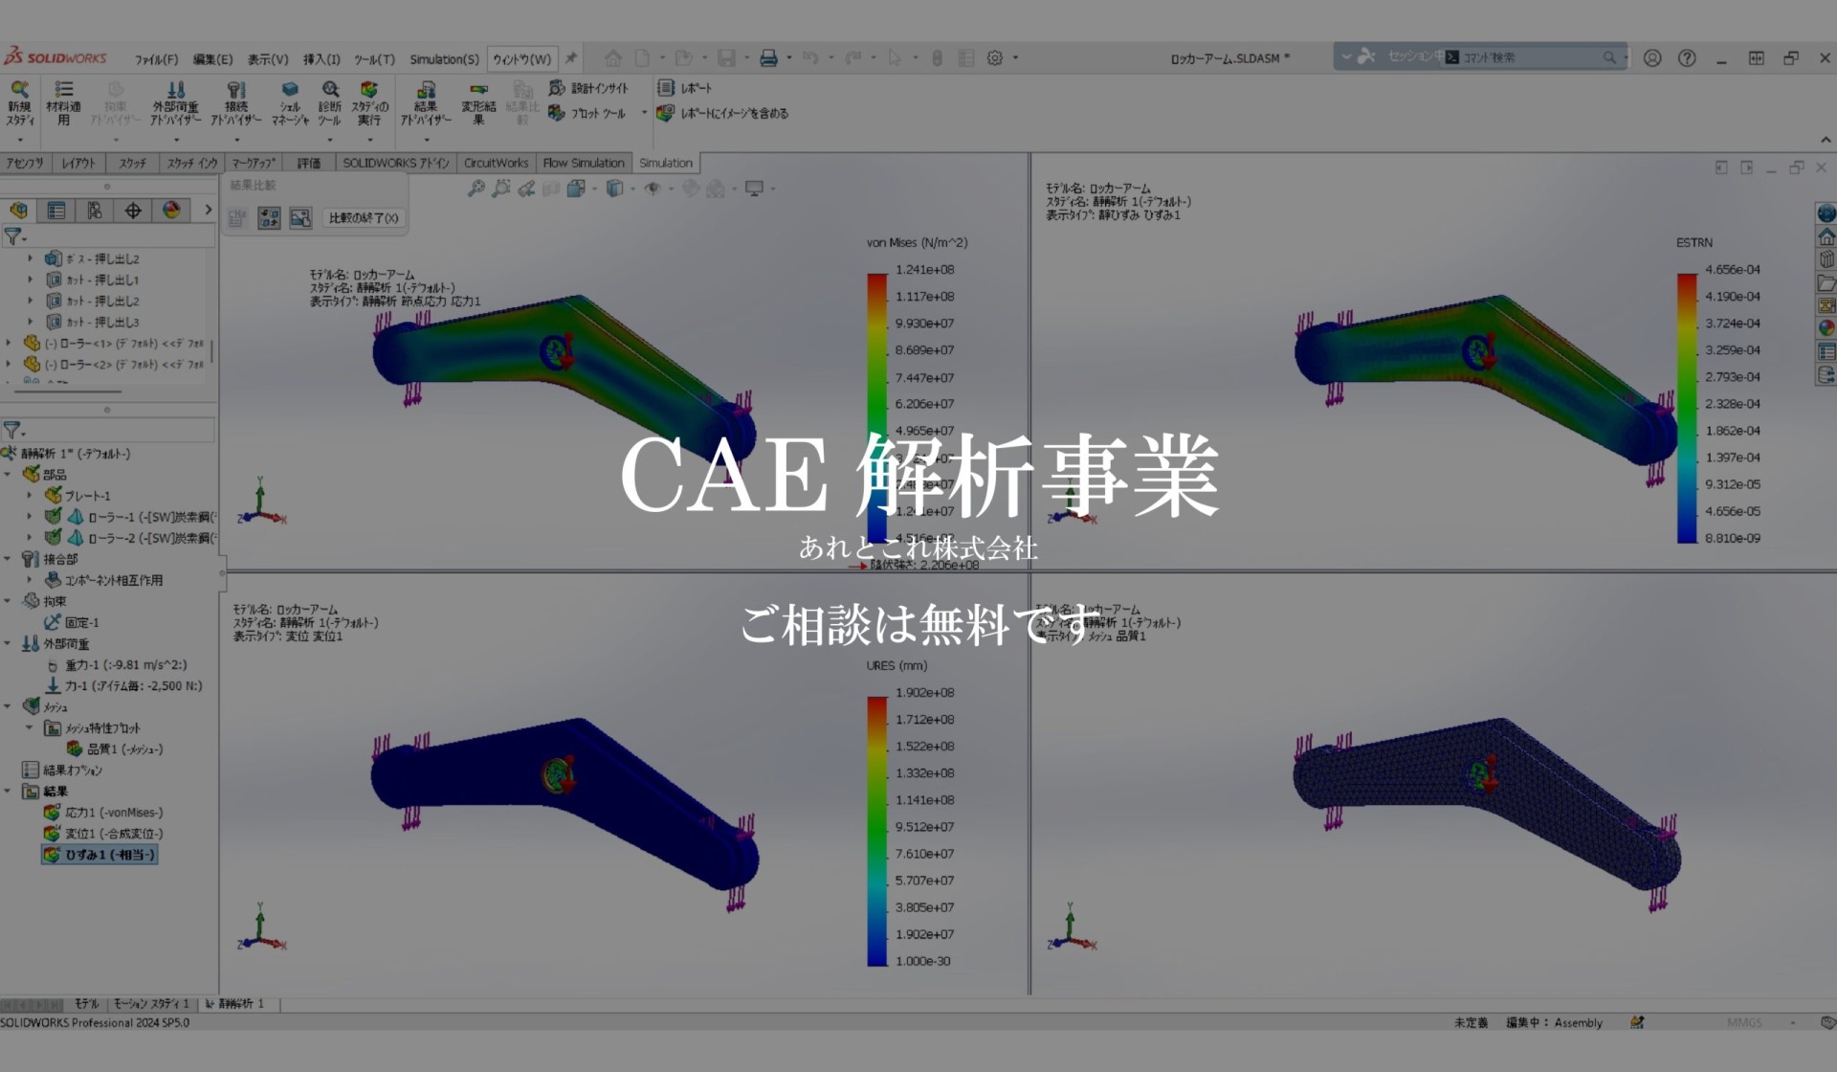Viewport: 1837px width, 1072px height.
Task: Click the Zoom to Area icon in view toolbar
Action: click(500, 189)
